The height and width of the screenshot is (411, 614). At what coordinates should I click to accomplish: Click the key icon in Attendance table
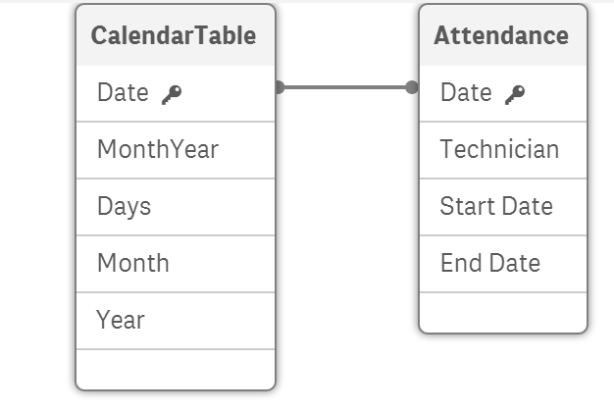(x=515, y=94)
